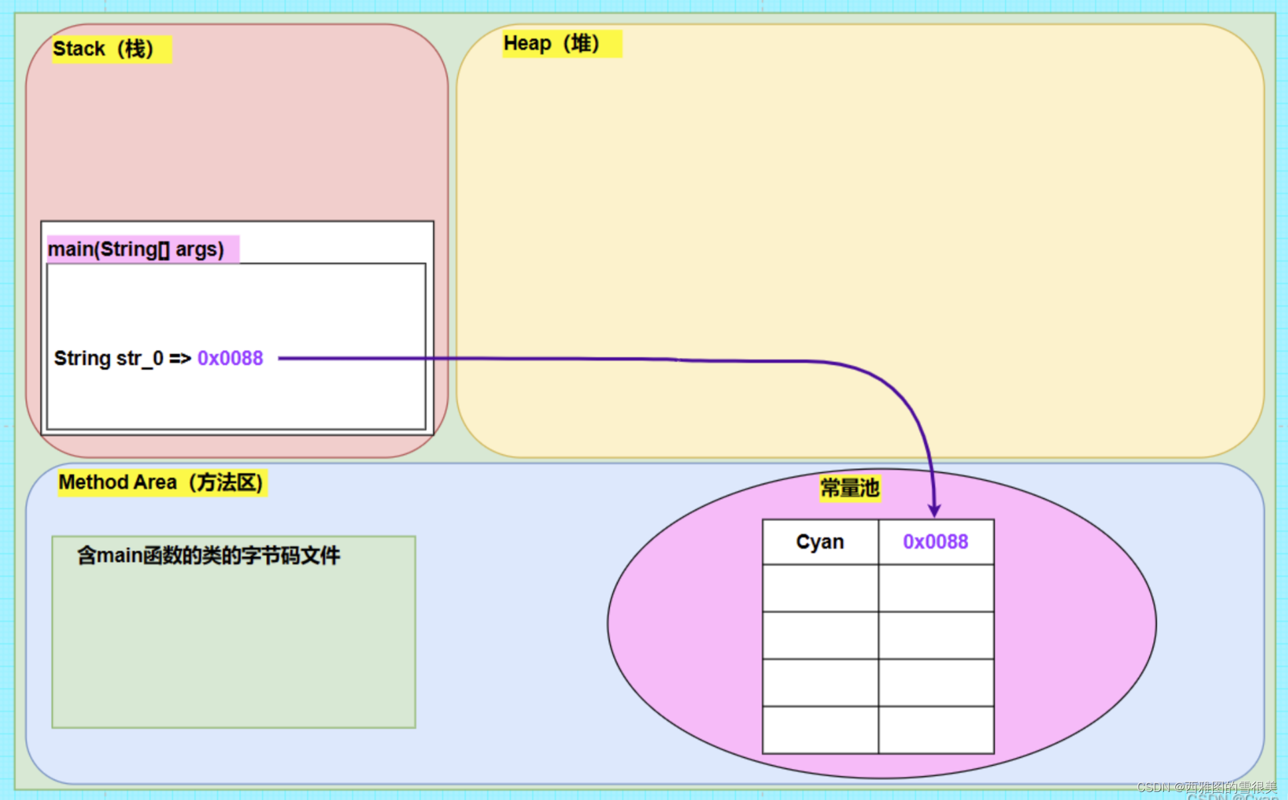Select the 常量池 label

click(x=850, y=489)
